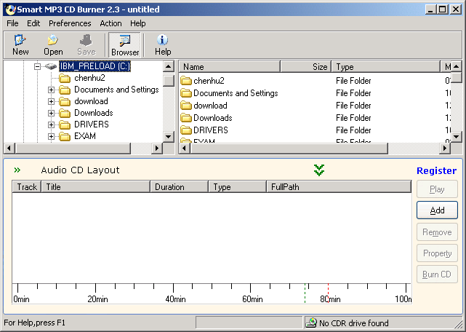Click the Property button

click(x=437, y=253)
